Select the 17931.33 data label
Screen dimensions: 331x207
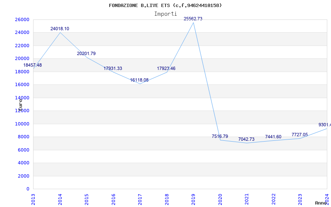click(x=113, y=68)
